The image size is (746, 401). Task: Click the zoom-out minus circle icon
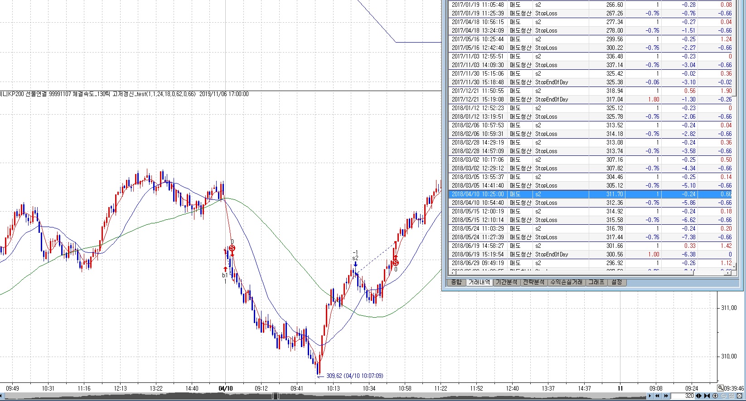tap(723, 396)
